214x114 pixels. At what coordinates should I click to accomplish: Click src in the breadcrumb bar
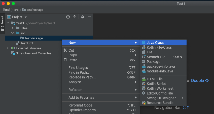click(16, 10)
